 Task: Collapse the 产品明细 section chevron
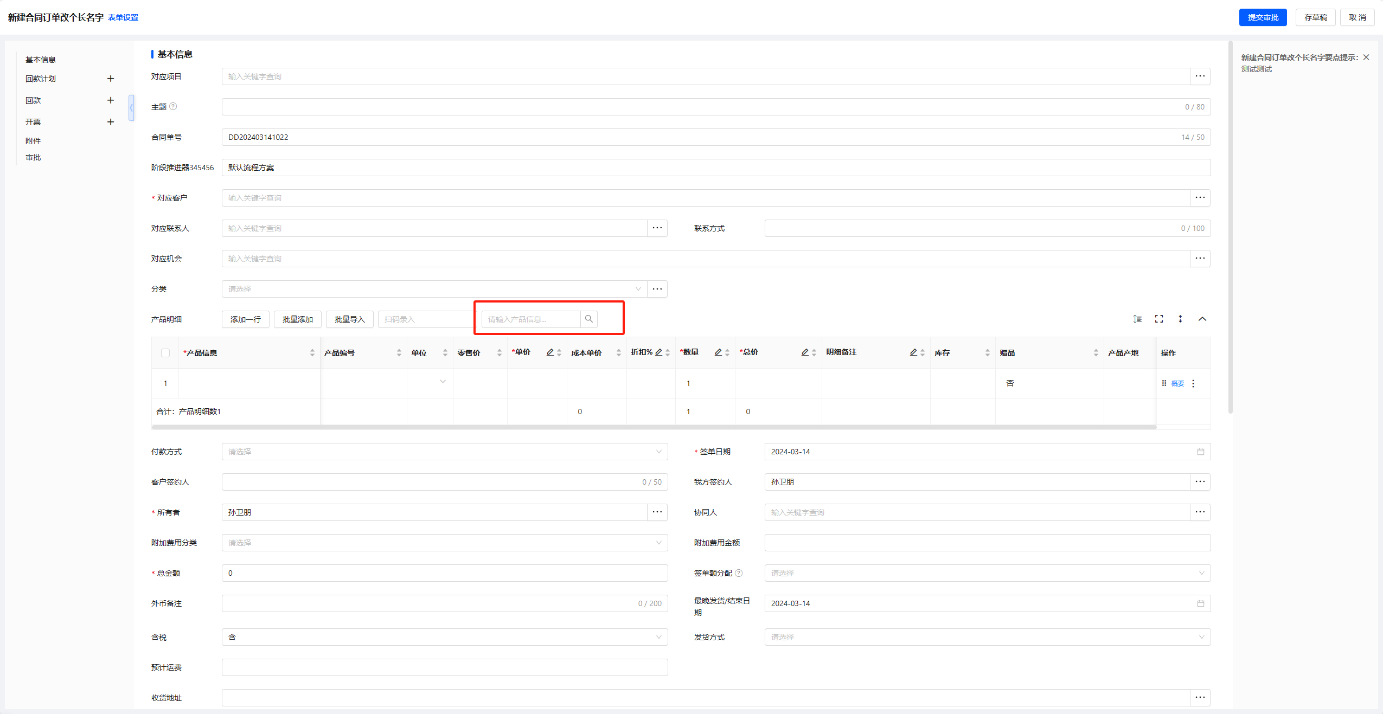(1202, 319)
